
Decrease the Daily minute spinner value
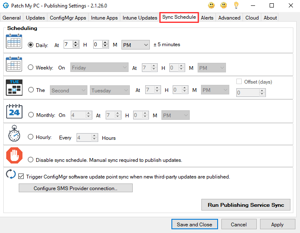point(105,46)
